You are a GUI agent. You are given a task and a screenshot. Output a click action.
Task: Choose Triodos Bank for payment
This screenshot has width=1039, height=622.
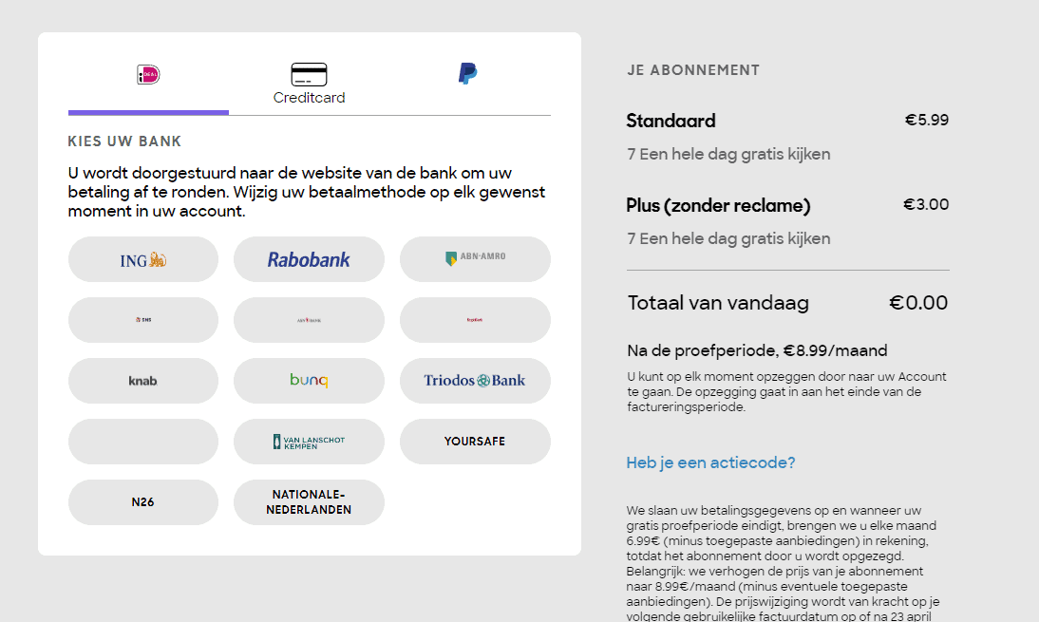pos(475,381)
